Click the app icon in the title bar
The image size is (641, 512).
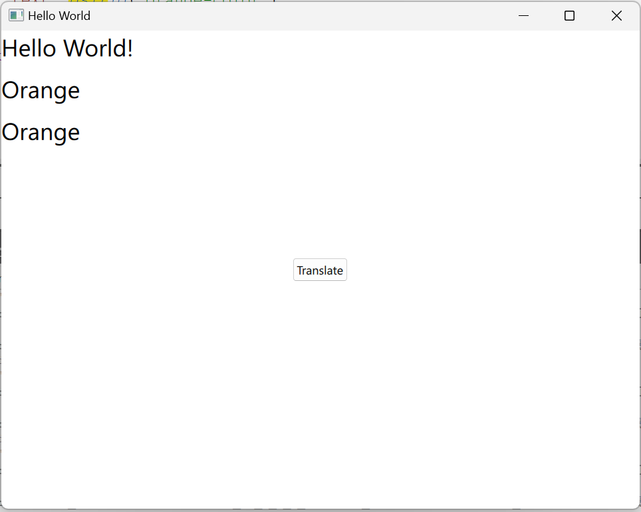16,16
